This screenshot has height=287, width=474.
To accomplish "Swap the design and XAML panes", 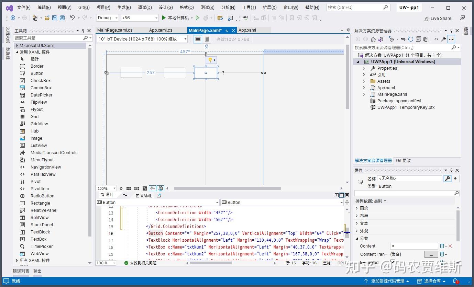I will tap(125, 195).
